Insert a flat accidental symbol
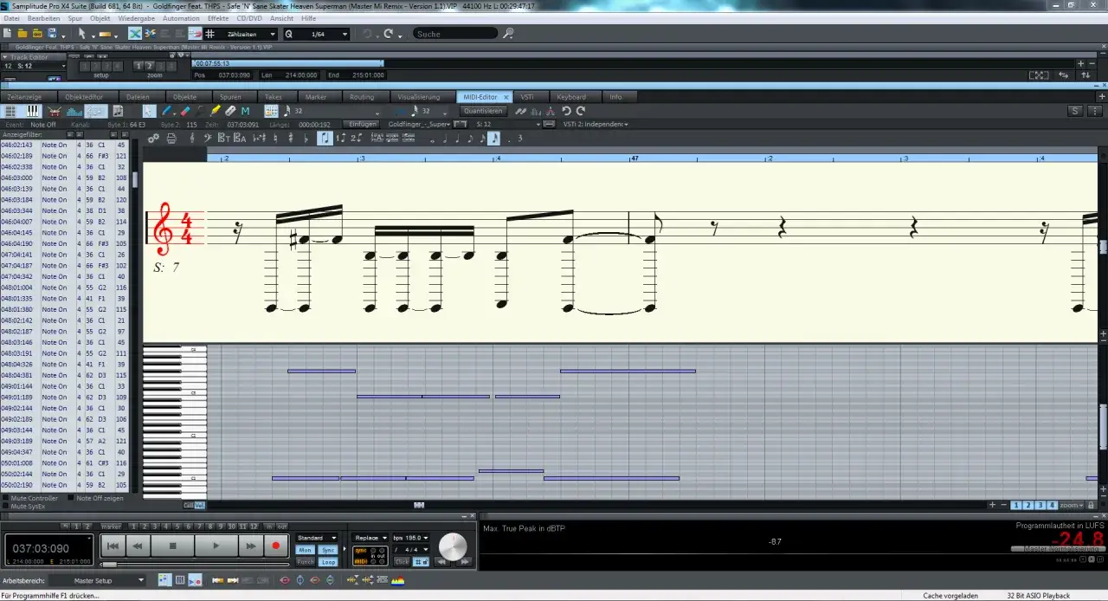The width and height of the screenshot is (1108, 601). coord(306,138)
